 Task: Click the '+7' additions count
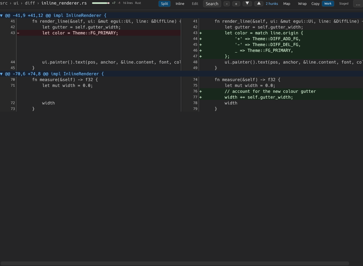(114, 3)
